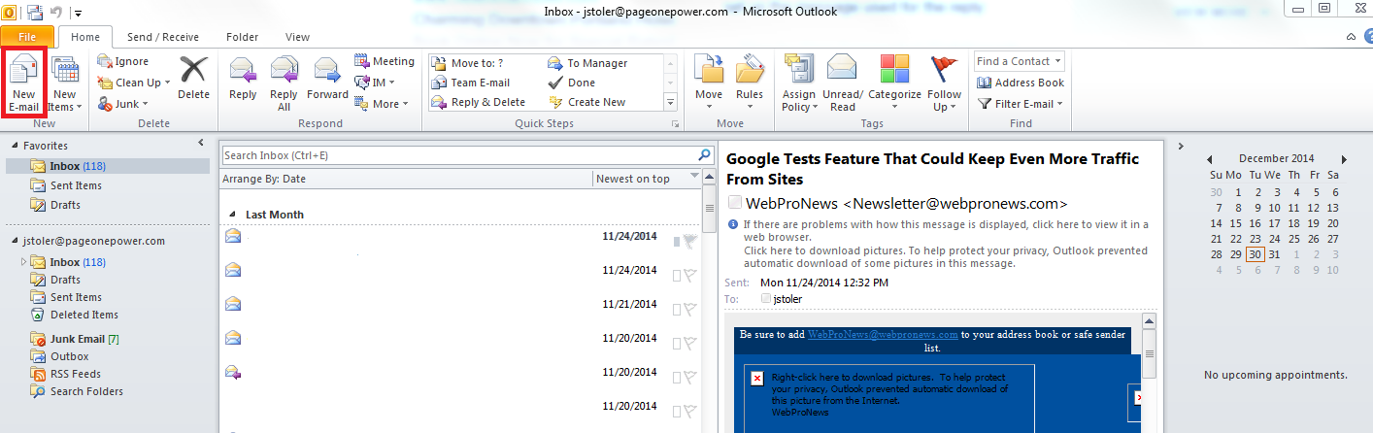Open the Clean Up dropdown
1373x433 pixels.
click(x=134, y=83)
